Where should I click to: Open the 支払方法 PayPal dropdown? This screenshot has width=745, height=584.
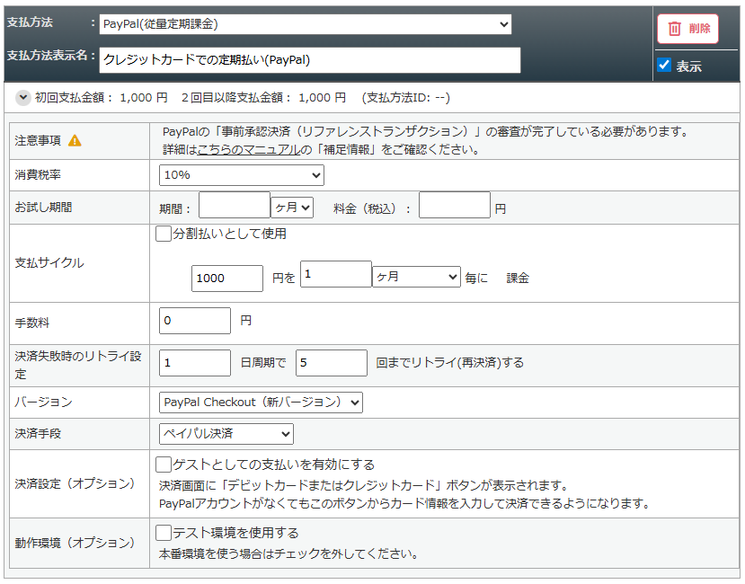pos(306,24)
